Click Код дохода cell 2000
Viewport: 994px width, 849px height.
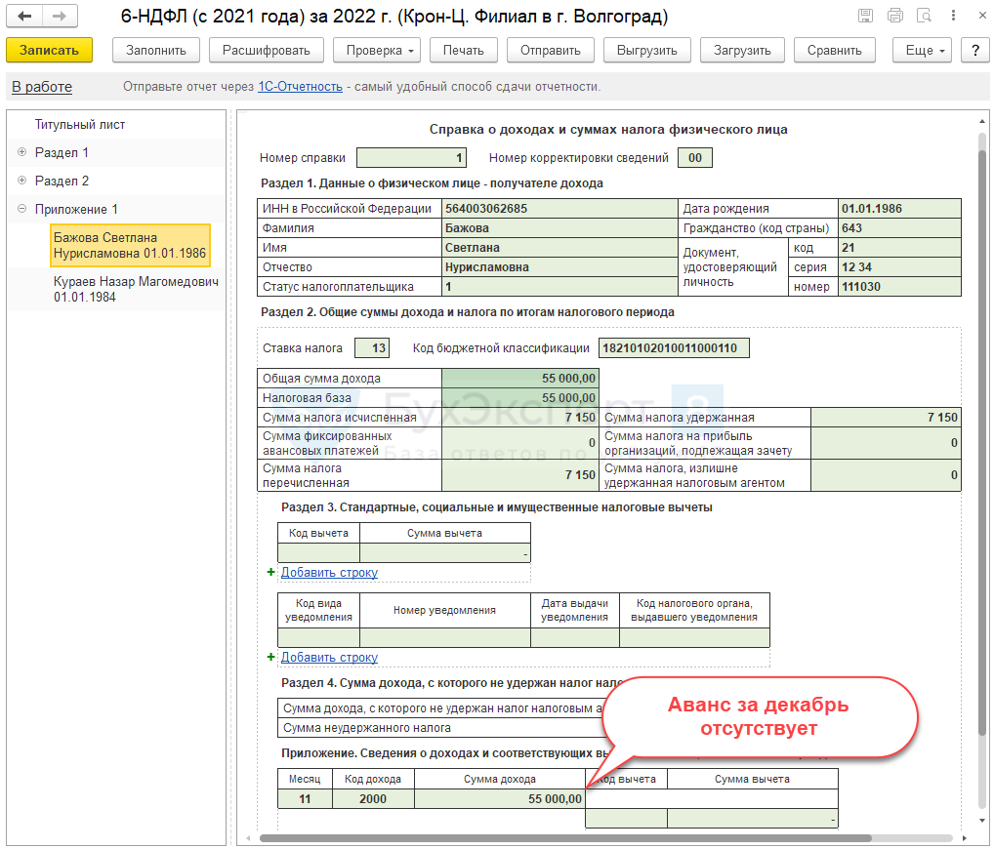tap(373, 799)
